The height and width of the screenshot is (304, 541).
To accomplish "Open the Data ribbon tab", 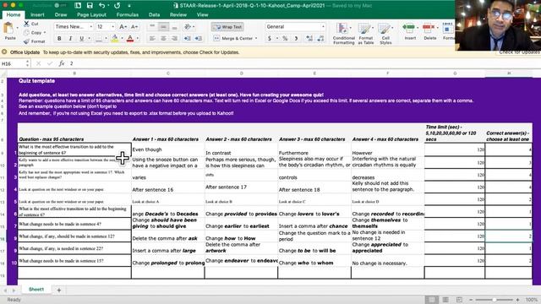I will point(154,15).
